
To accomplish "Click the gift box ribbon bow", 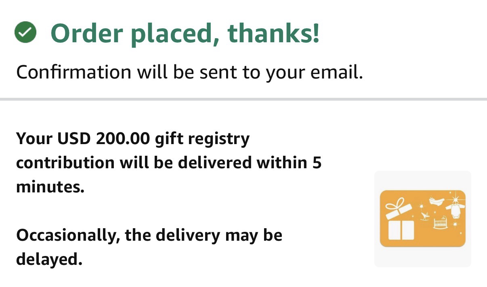I will pyautogui.click(x=395, y=204).
